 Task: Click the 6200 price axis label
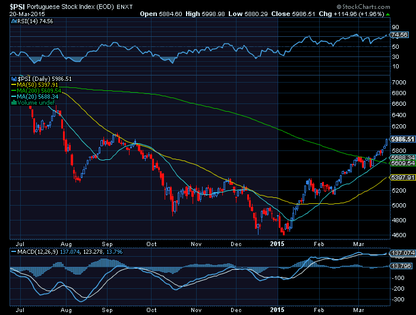point(399,127)
